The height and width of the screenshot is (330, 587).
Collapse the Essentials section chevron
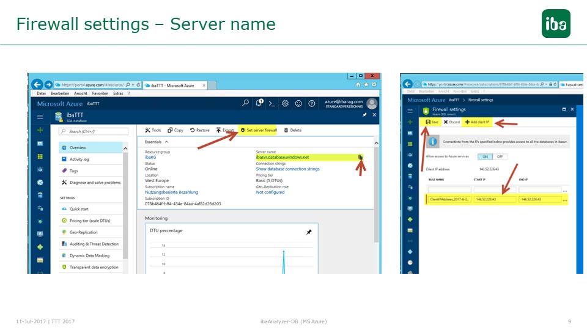[x=166, y=142]
